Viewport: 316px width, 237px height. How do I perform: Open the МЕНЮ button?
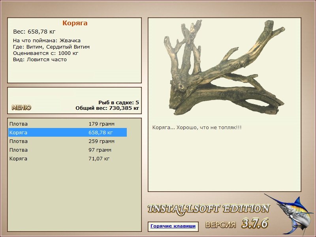[x=21, y=107]
